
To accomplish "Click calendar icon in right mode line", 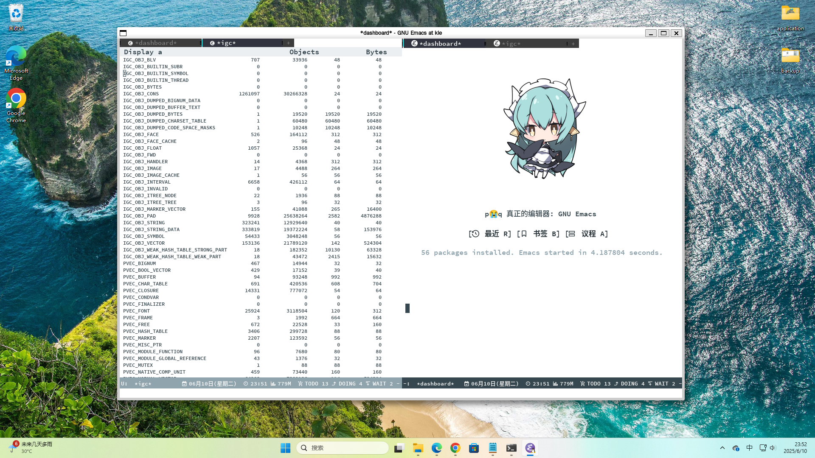I will (467, 384).
